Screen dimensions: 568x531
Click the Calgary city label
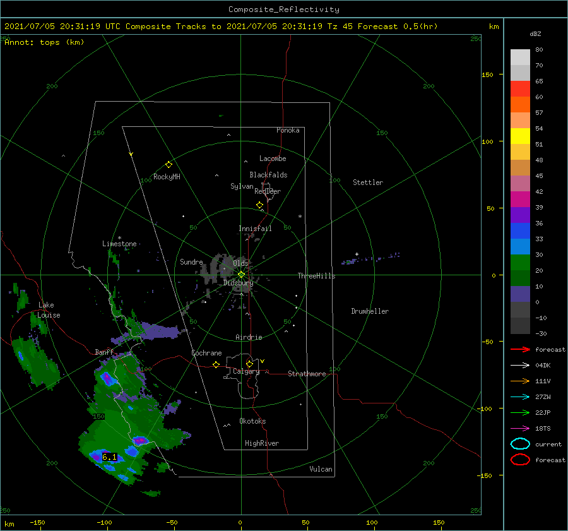[x=246, y=371]
